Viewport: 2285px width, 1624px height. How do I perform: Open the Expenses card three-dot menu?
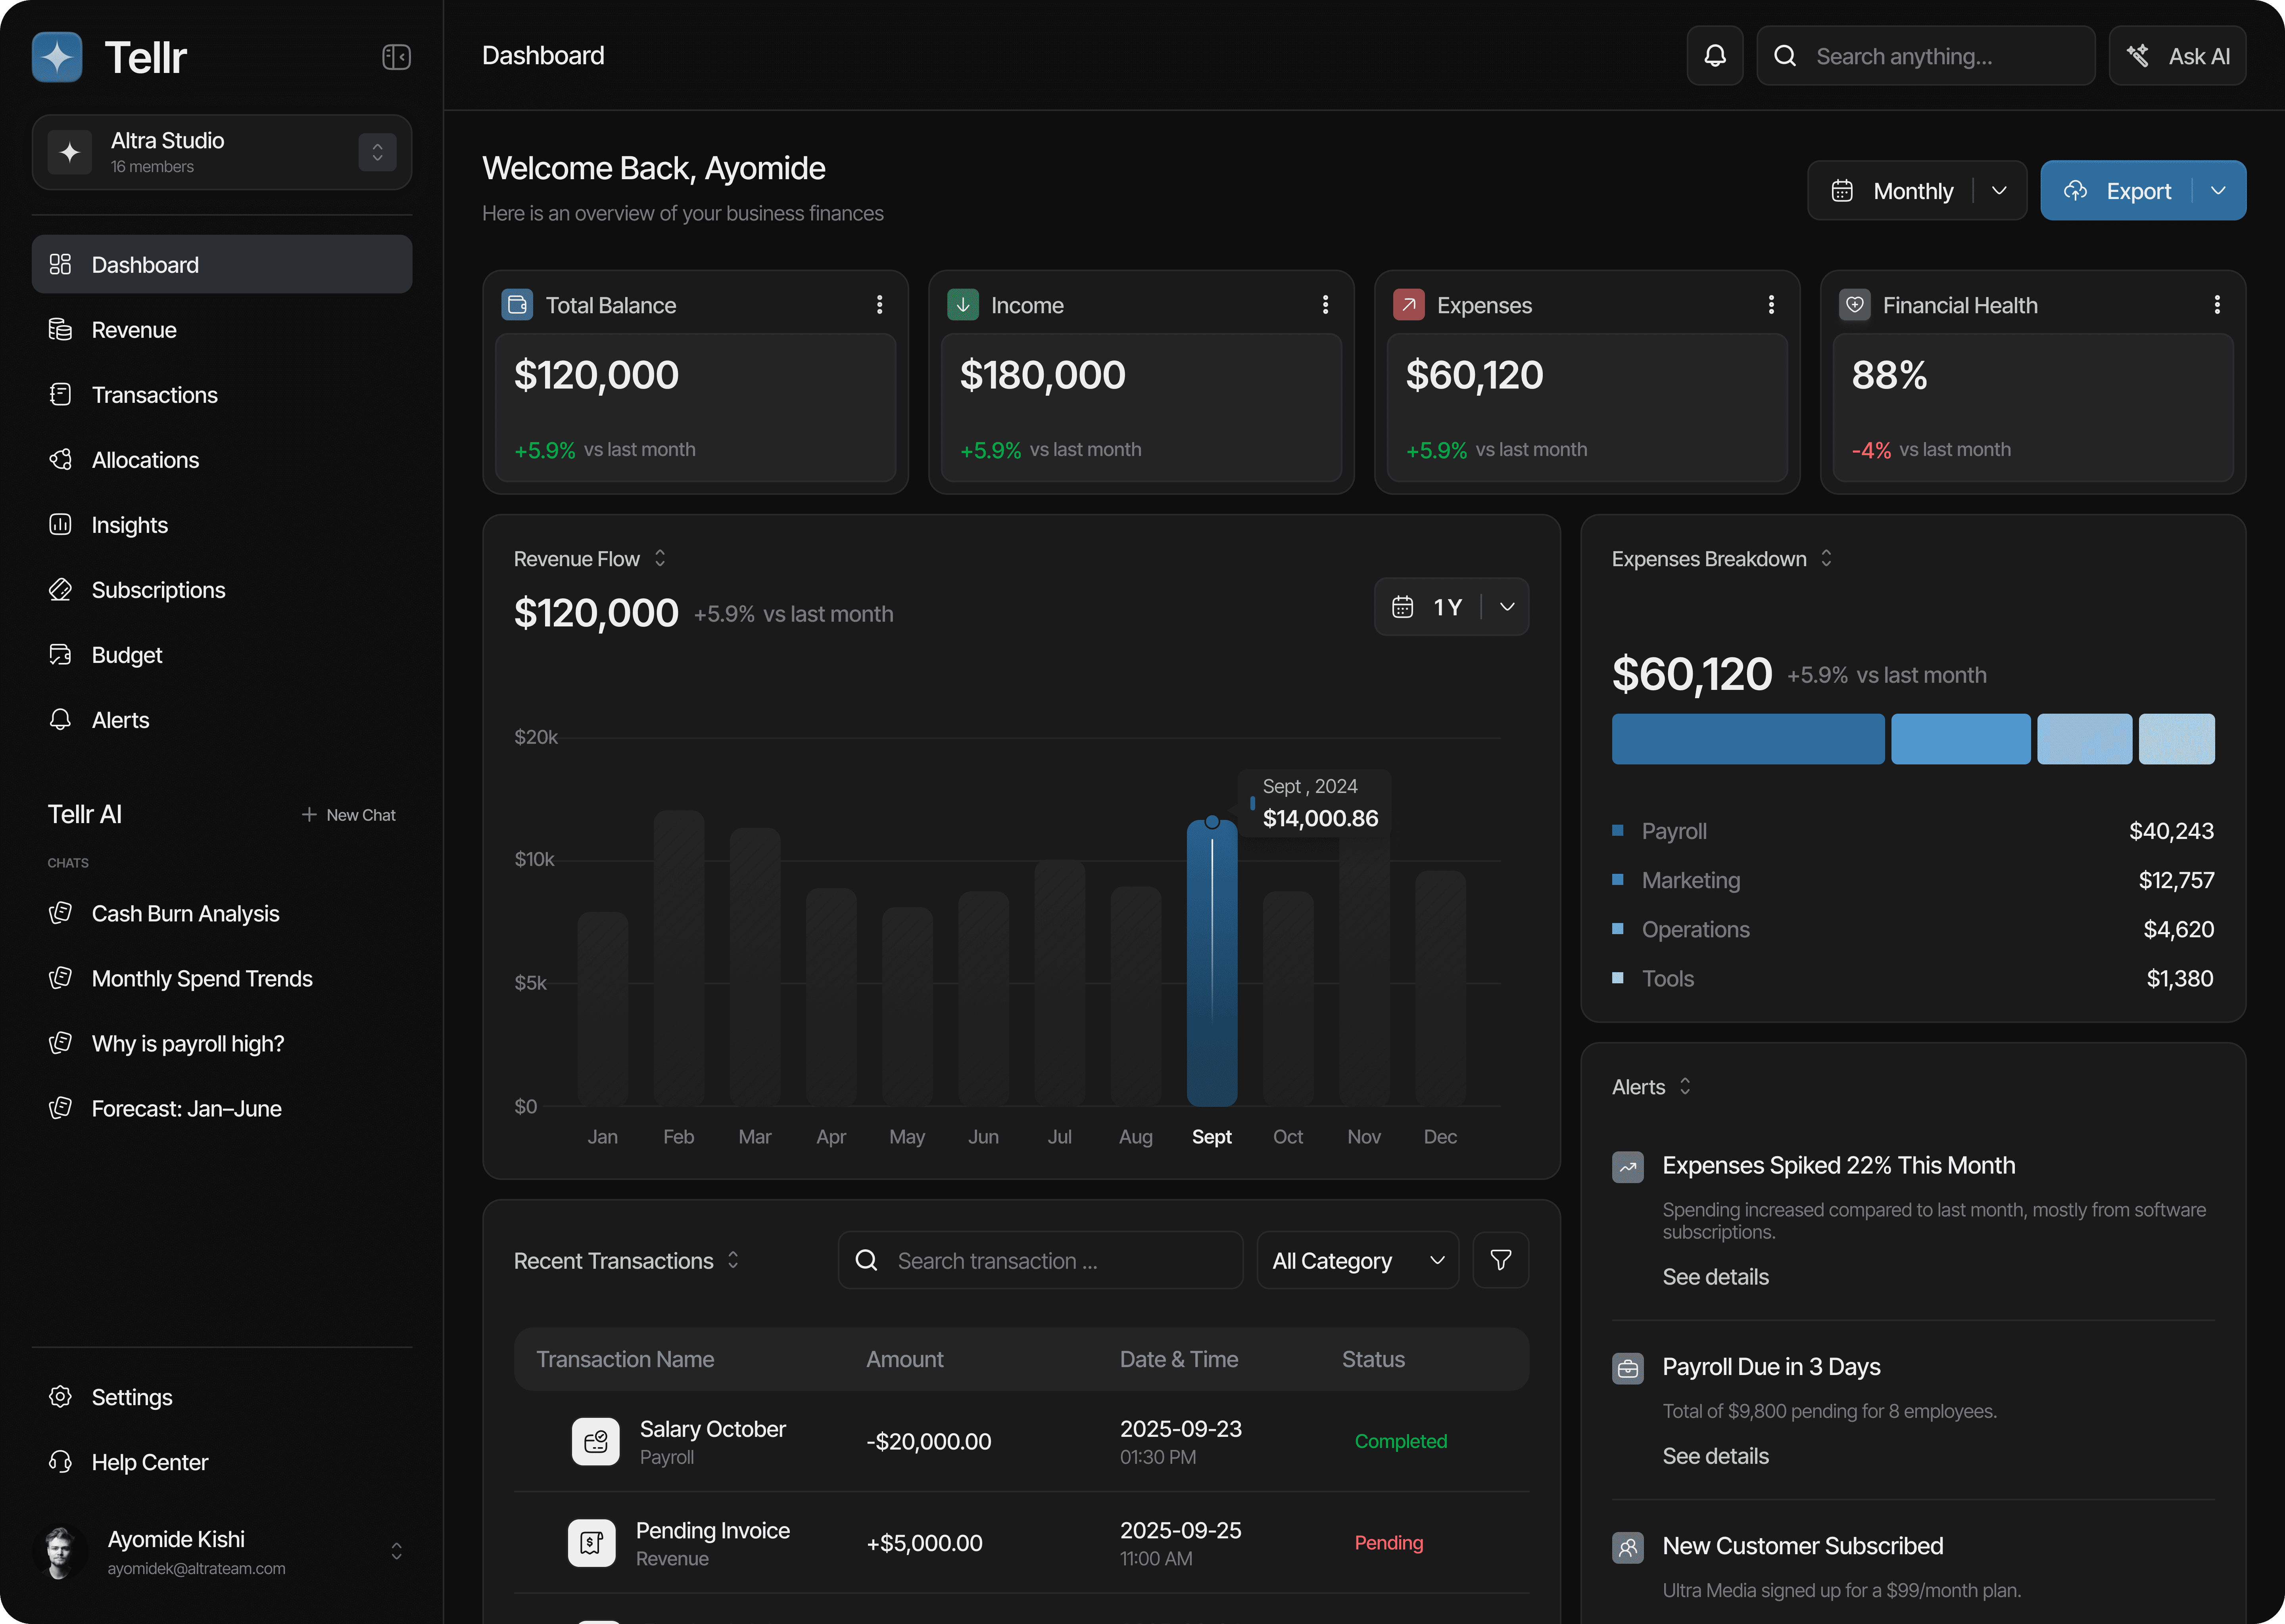tap(1771, 305)
